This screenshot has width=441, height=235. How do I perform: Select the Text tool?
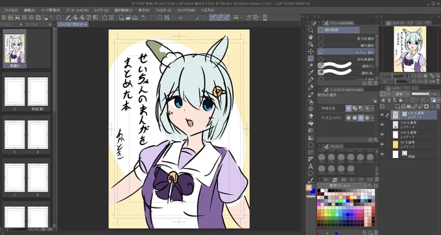pyautogui.click(x=311, y=166)
